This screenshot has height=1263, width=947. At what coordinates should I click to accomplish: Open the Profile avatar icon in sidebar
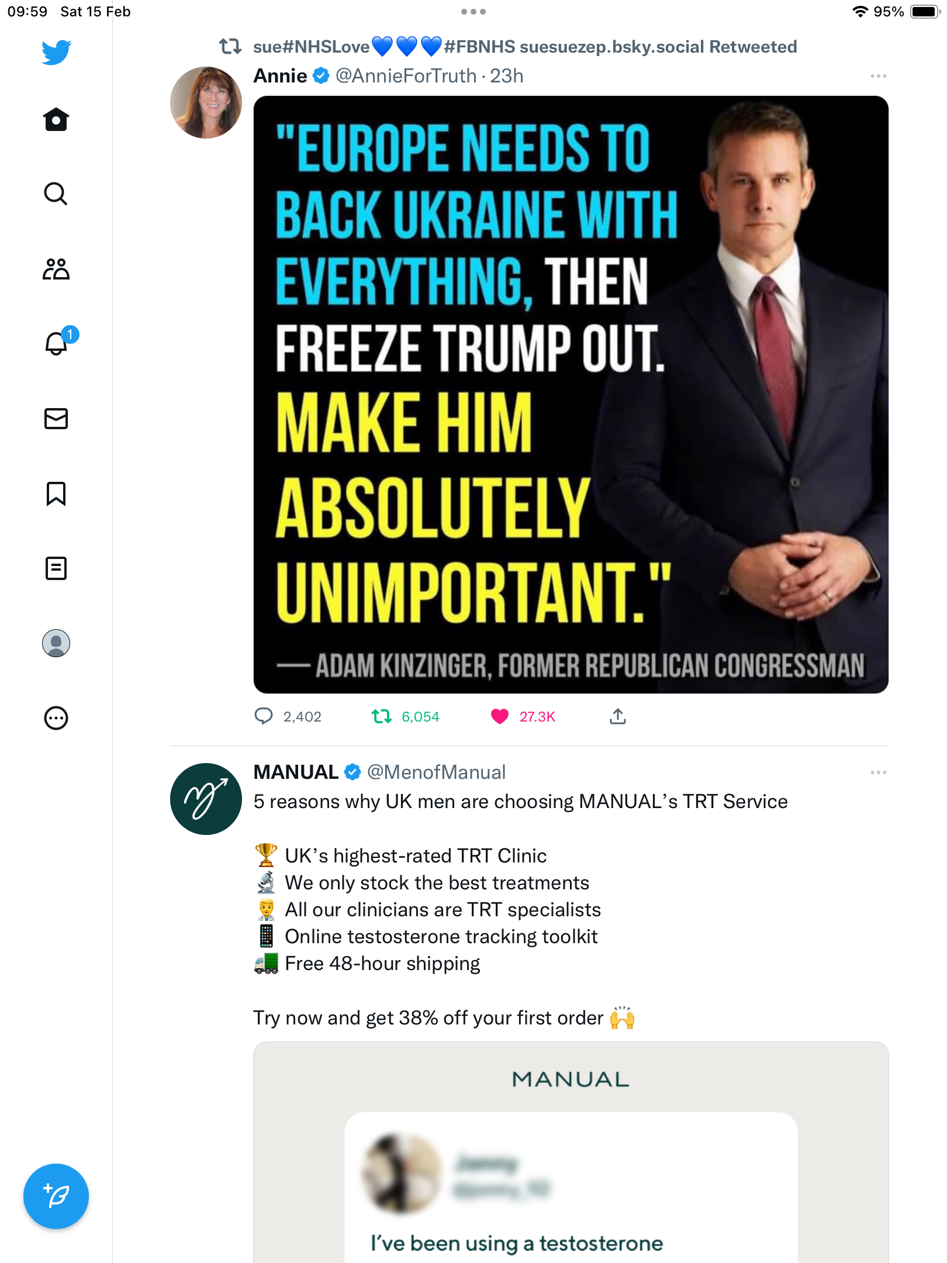[56, 643]
